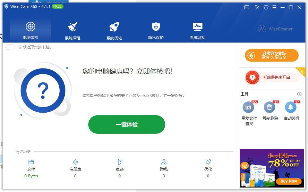Click the edit note icon in title bar
Viewport: 308px width, 192px height.
click(257, 7)
